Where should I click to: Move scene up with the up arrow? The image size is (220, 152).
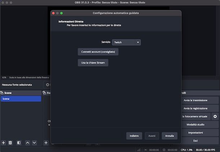click(28, 143)
